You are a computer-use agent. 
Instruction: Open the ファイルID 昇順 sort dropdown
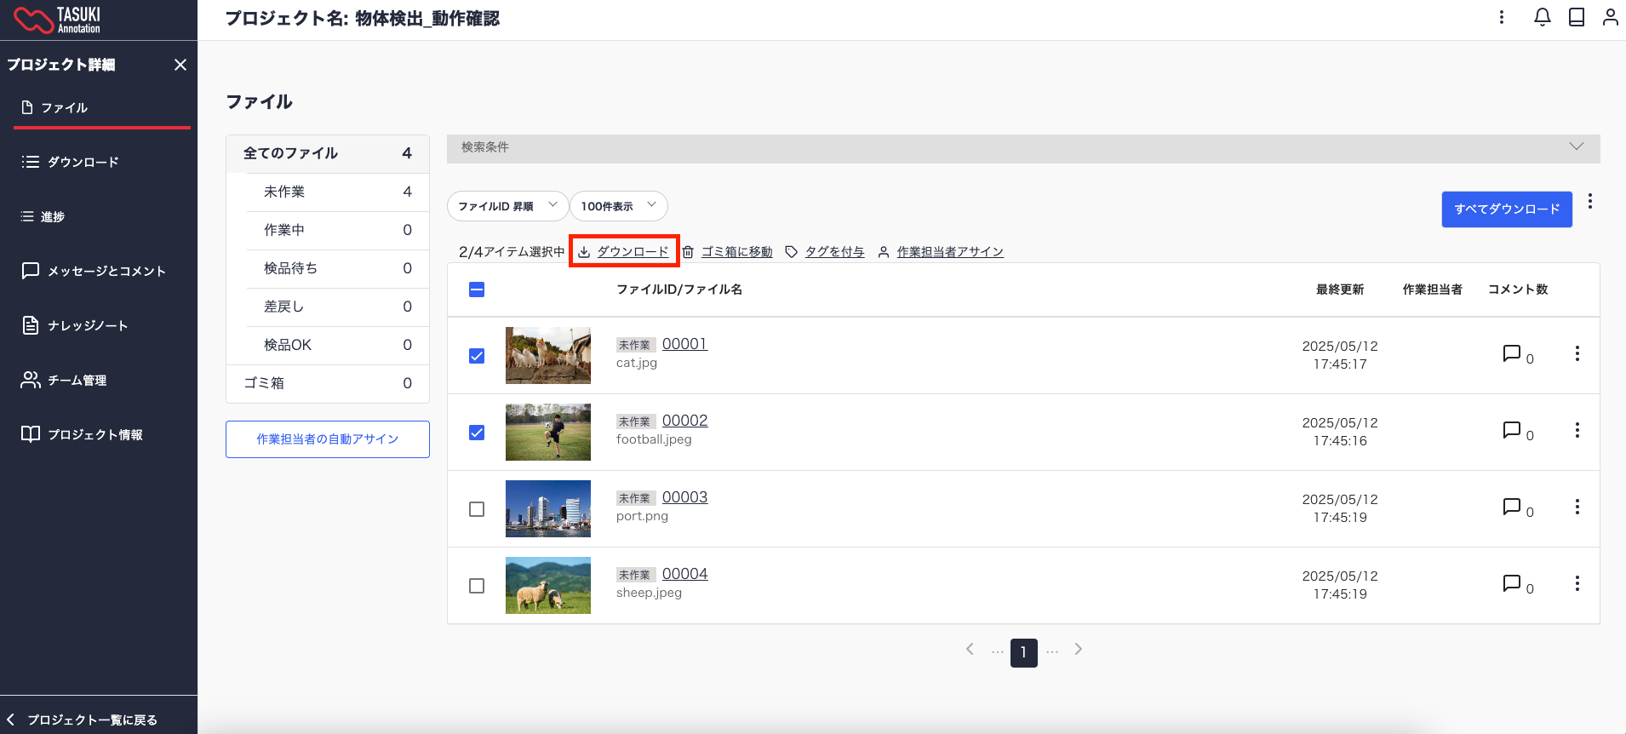507,206
